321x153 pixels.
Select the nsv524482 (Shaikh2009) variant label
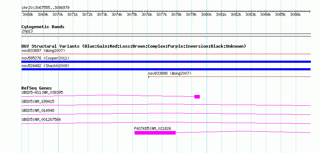(45, 66)
